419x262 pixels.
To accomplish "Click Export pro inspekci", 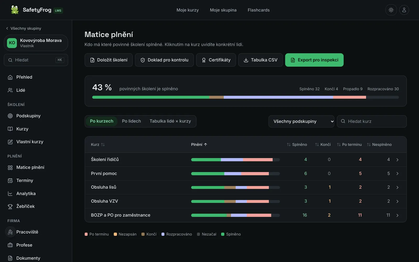I will point(314,60).
